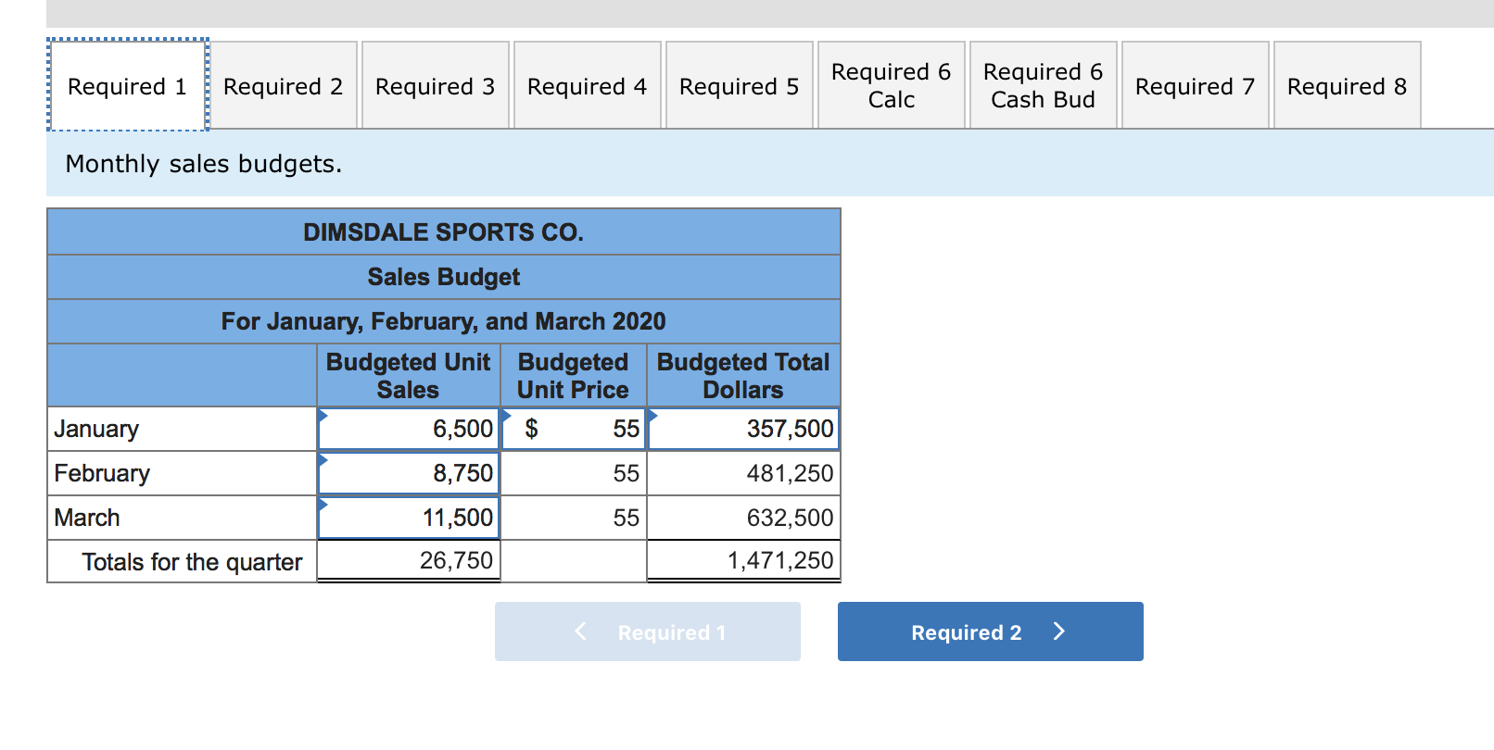This screenshot has height=750, width=1494.
Task: Select February total dollars 481,250
Action: [744, 473]
